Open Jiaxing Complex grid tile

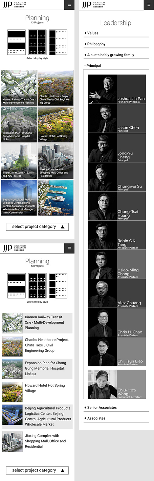tap(56, 161)
